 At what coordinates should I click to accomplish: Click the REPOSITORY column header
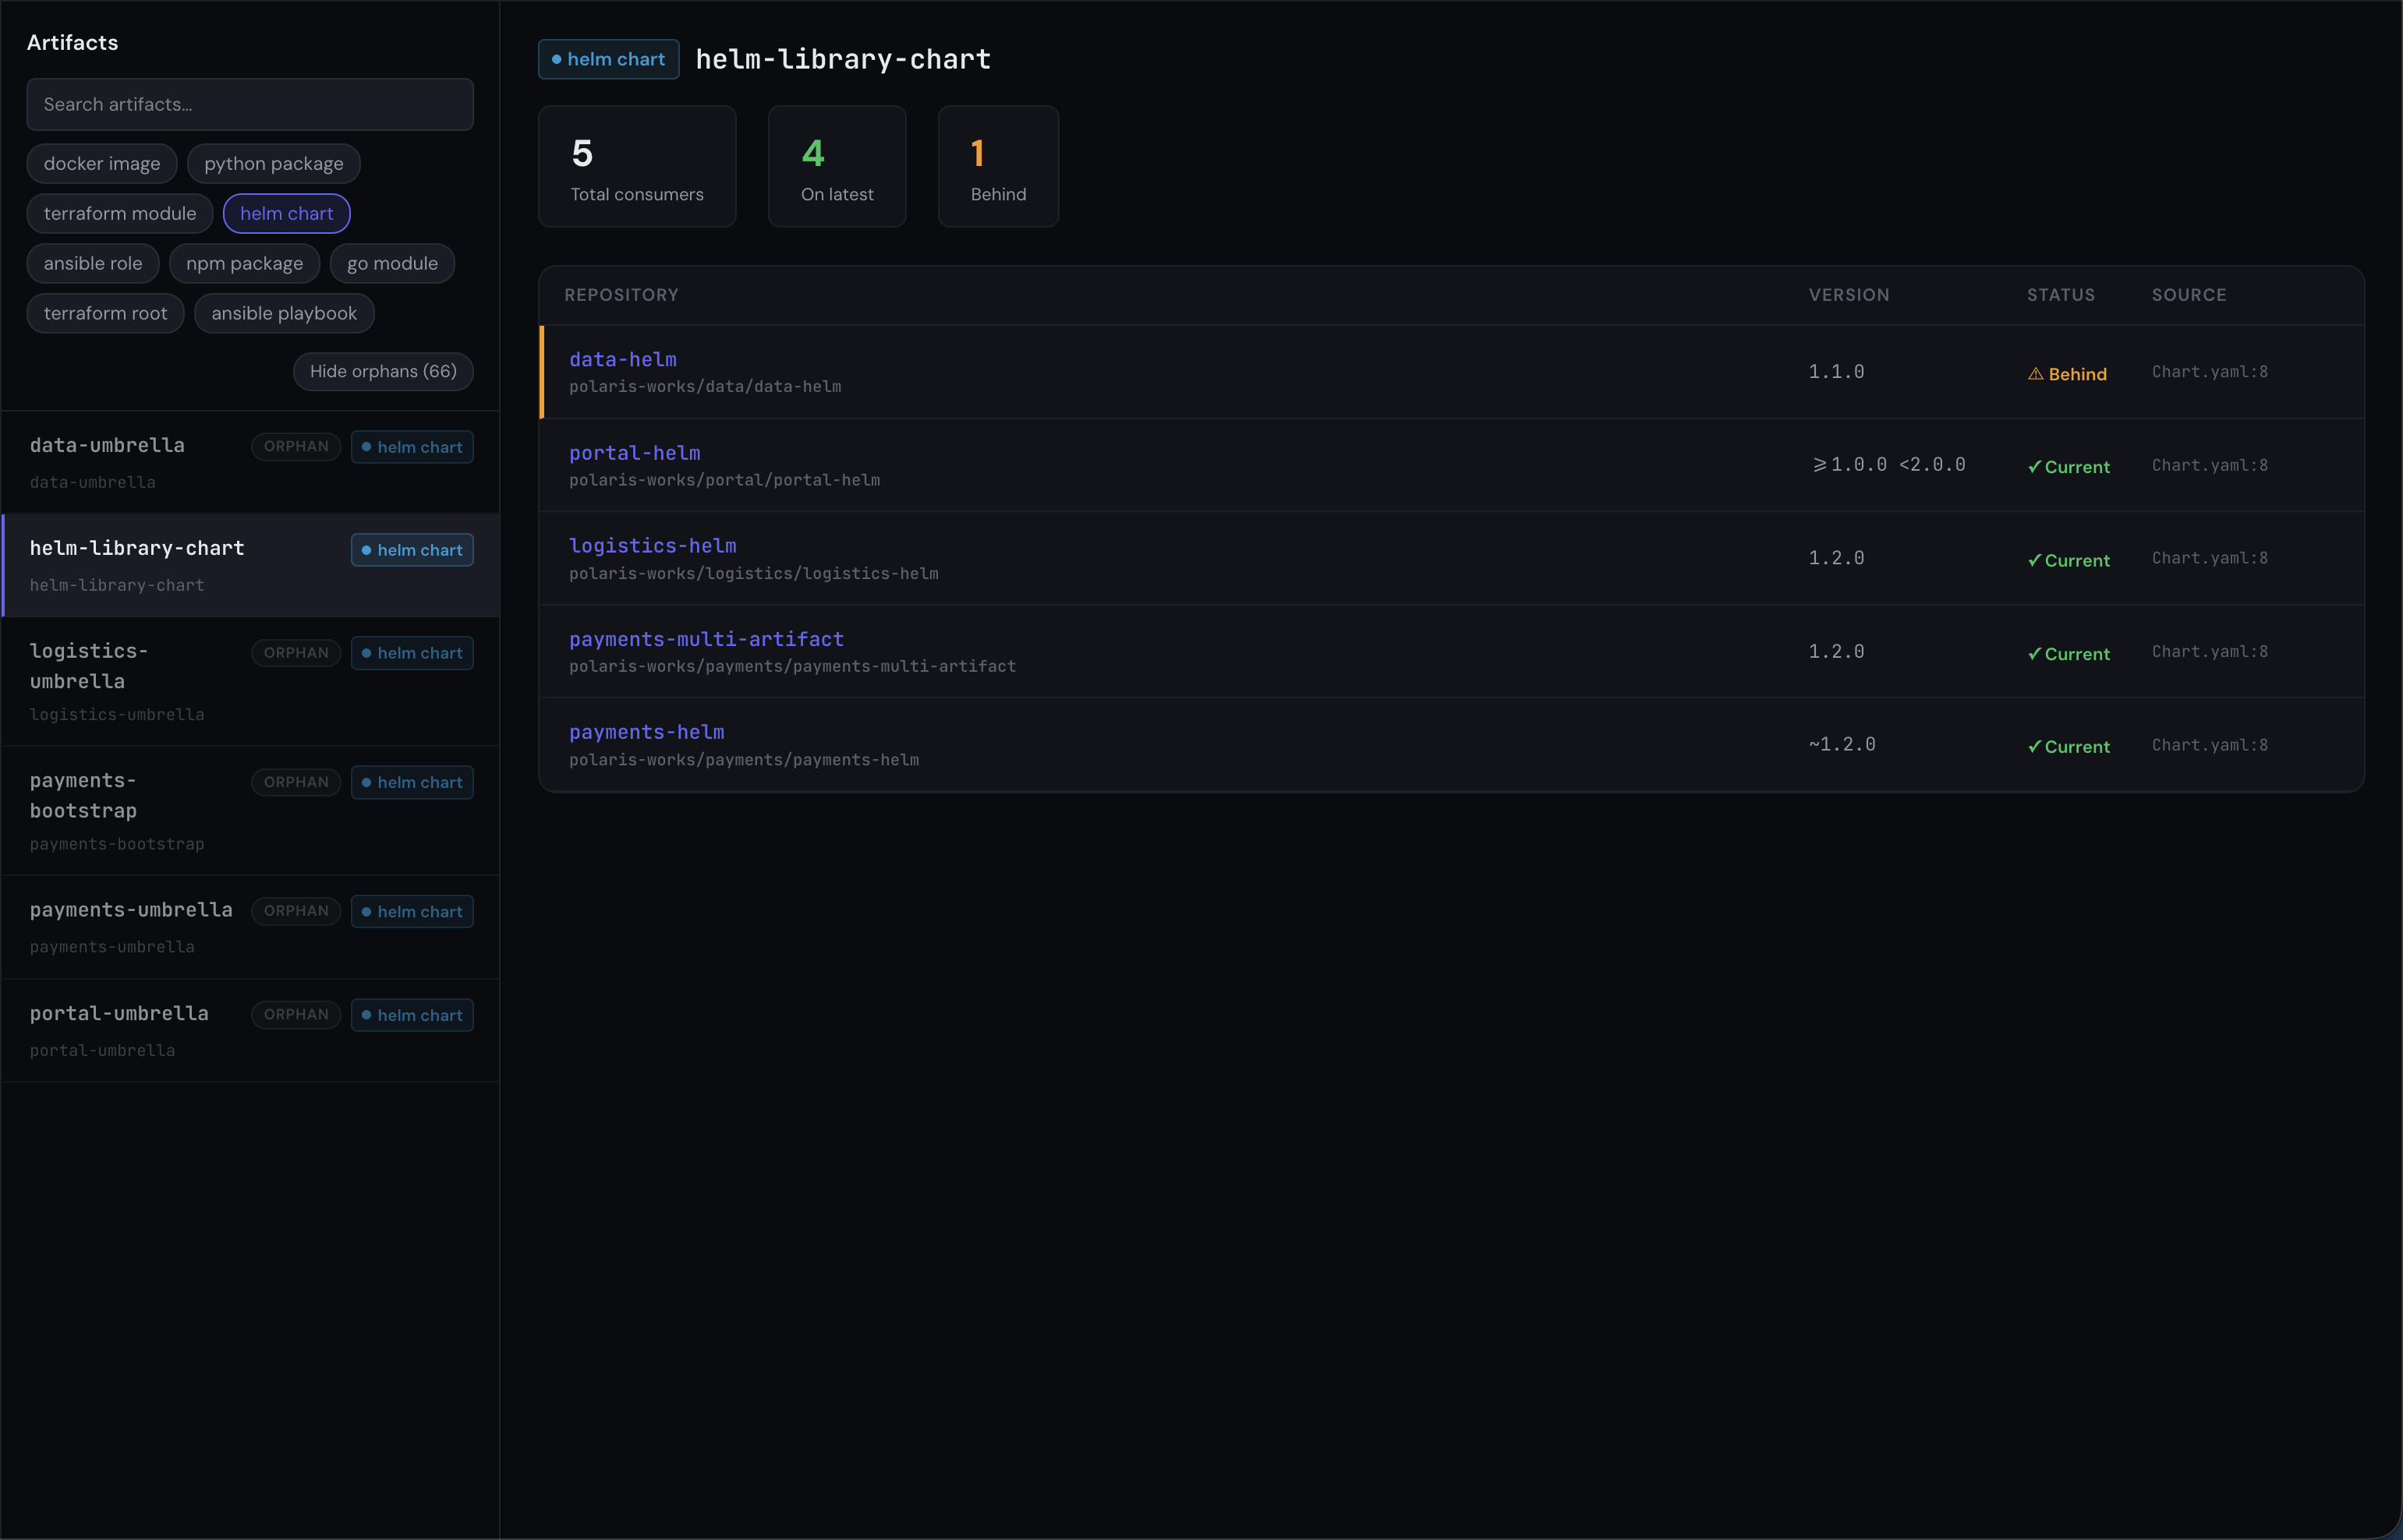[x=621, y=295]
